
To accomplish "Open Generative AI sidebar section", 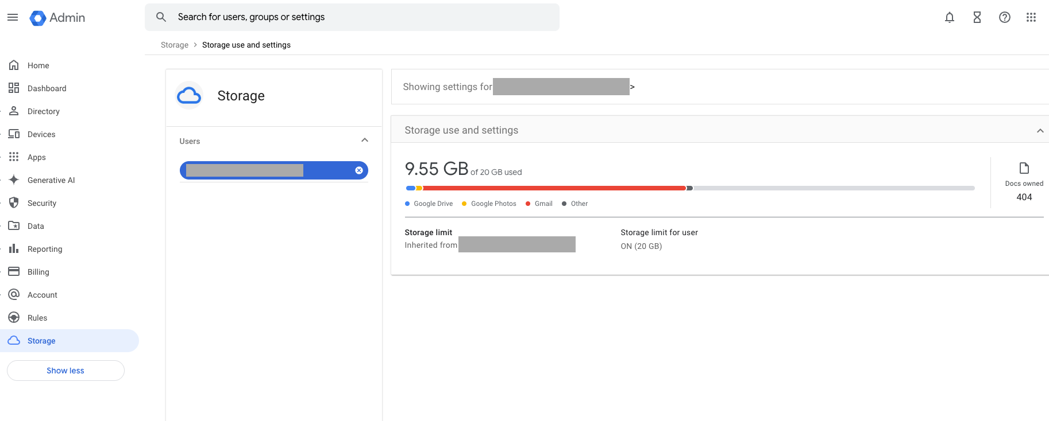I will [51, 180].
